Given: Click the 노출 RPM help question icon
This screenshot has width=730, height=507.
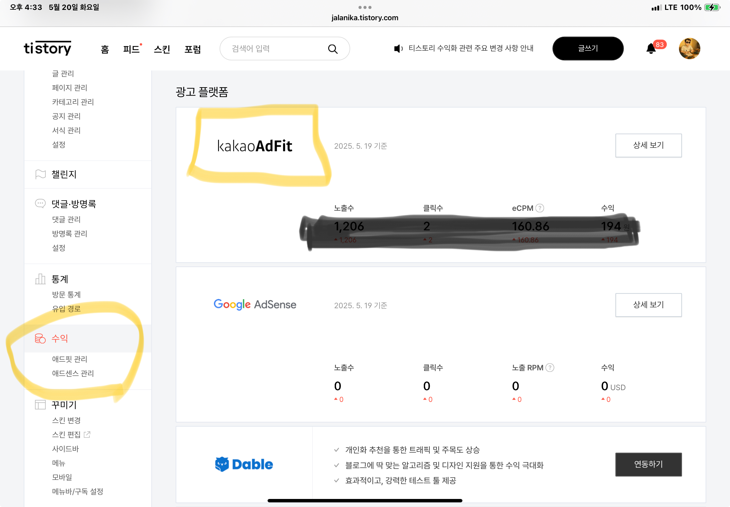Looking at the screenshot, I should pyautogui.click(x=550, y=368).
